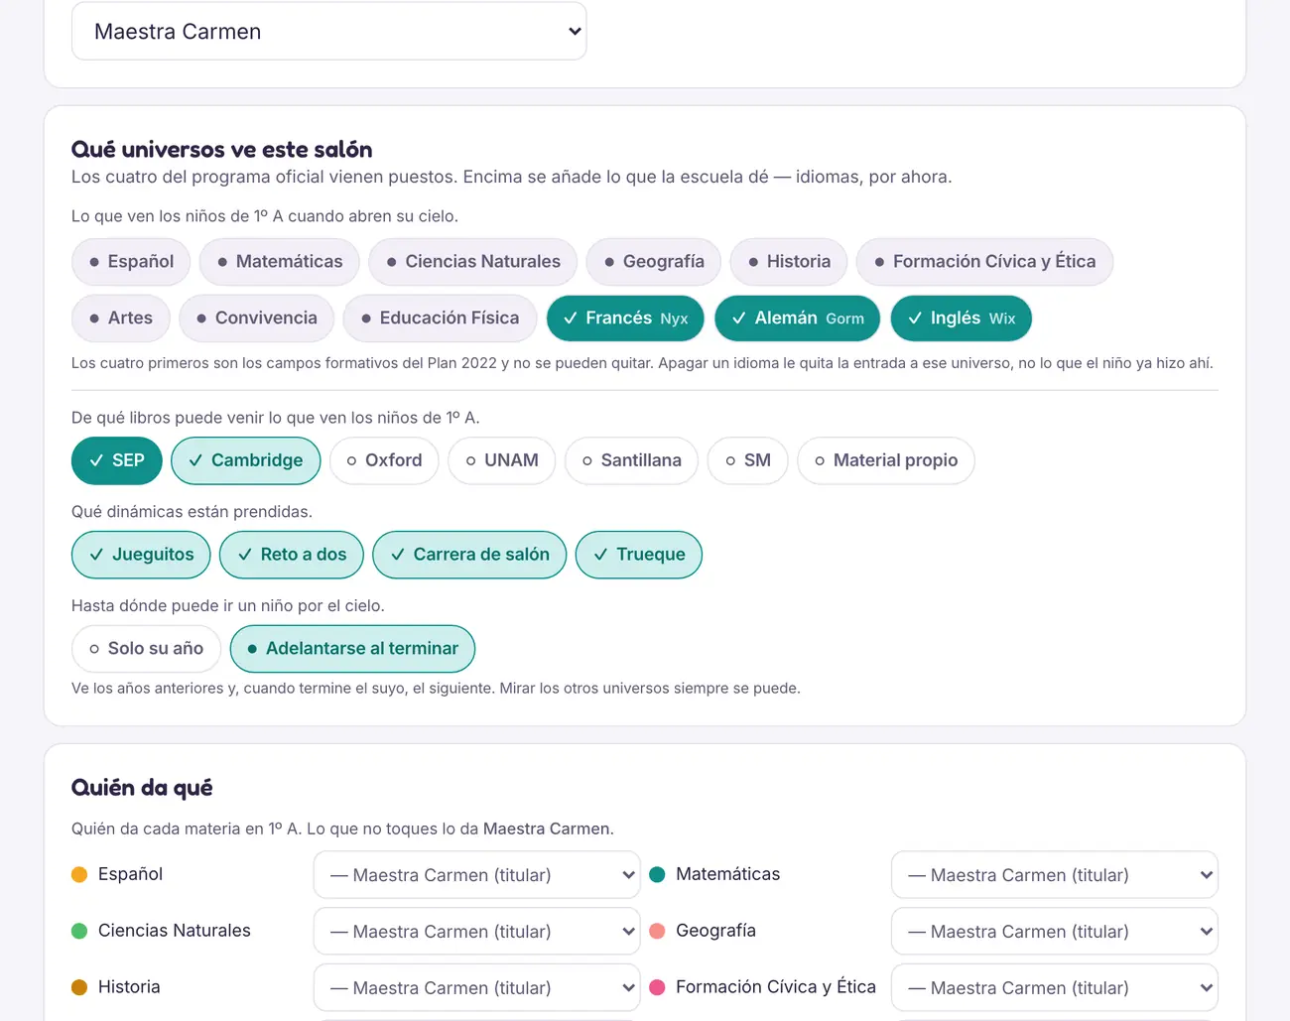Turn off the Alemán Gorm universe
Viewport: 1290px width, 1021px height.
point(798,319)
